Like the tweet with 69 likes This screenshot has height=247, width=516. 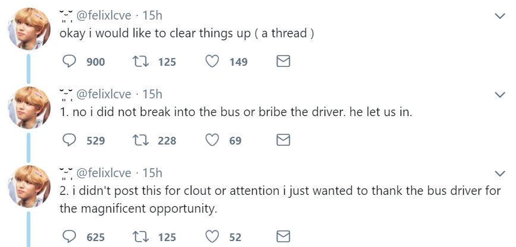[212, 140]
